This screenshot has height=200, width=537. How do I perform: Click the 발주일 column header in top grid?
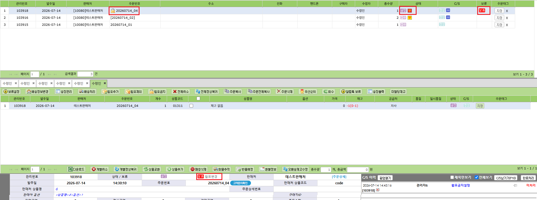pos(51,4)
